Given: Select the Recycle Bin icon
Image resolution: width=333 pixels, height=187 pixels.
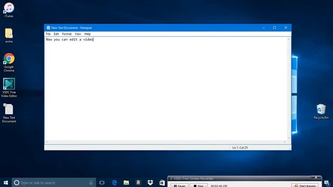Looking at the screenshot, I should [321, 111].
